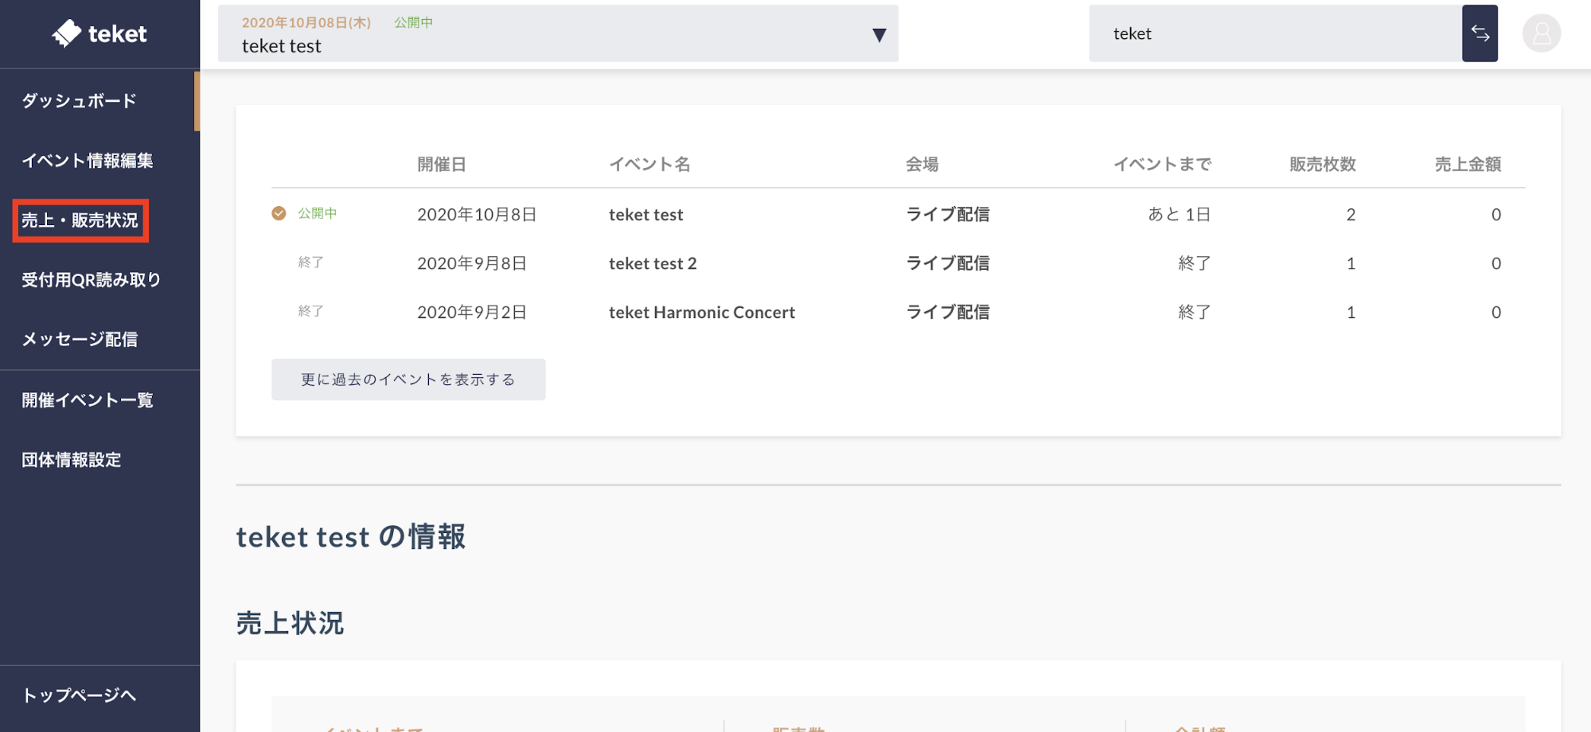1591x732 pixels.
Task: Click 更に過去のイベントを表示する button
Action: 408,380
